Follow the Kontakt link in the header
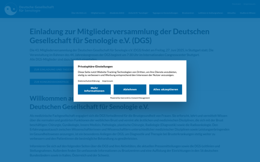 click(236, 4)
